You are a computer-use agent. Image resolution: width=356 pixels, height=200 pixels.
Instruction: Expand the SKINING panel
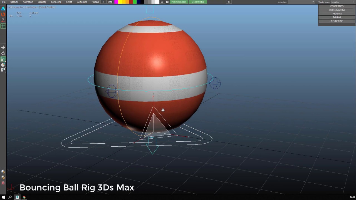[x=337, y=17]
